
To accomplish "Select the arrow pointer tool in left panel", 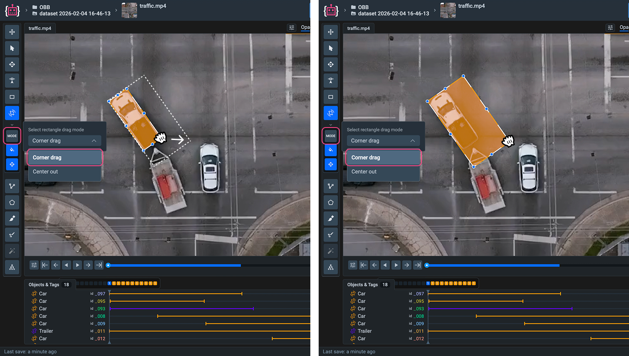I will (x=12, y=48).
